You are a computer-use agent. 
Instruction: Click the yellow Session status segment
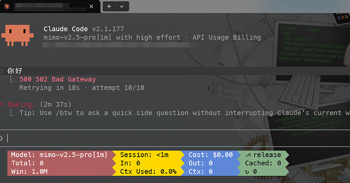tap(148, 163)
